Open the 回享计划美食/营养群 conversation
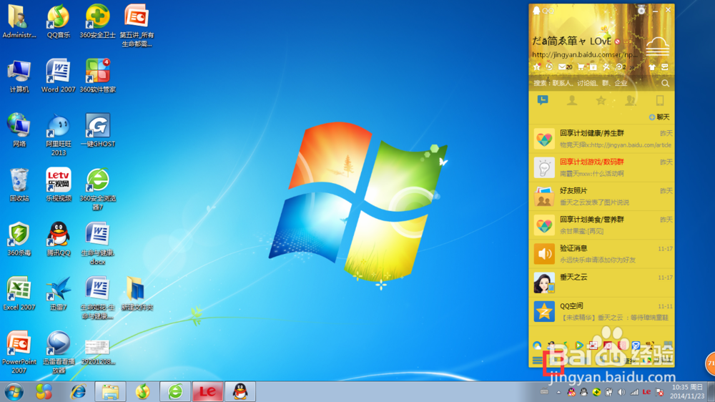This screenshot has height=402, width=715. (601, 225)
